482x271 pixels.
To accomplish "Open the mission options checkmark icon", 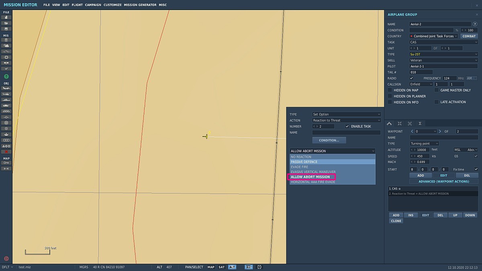I will pos(6,69).
